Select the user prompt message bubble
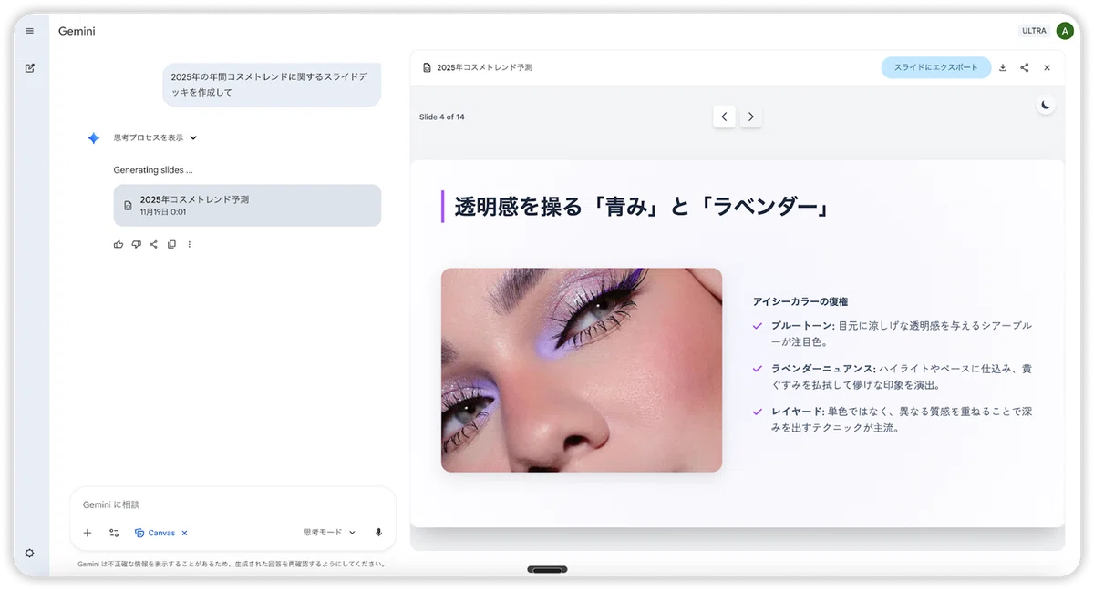The height and width of the screenshot is (590, 1094). click(x=272, y=85)
